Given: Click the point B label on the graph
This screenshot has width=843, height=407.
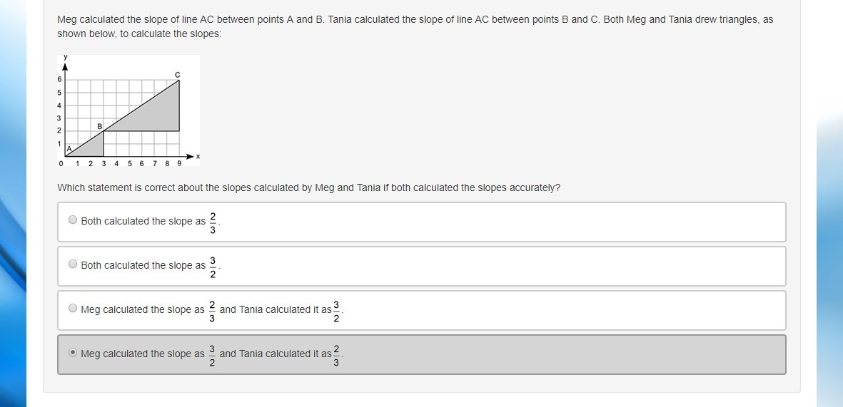Looking at the screenshot, I should coord(100,126).
